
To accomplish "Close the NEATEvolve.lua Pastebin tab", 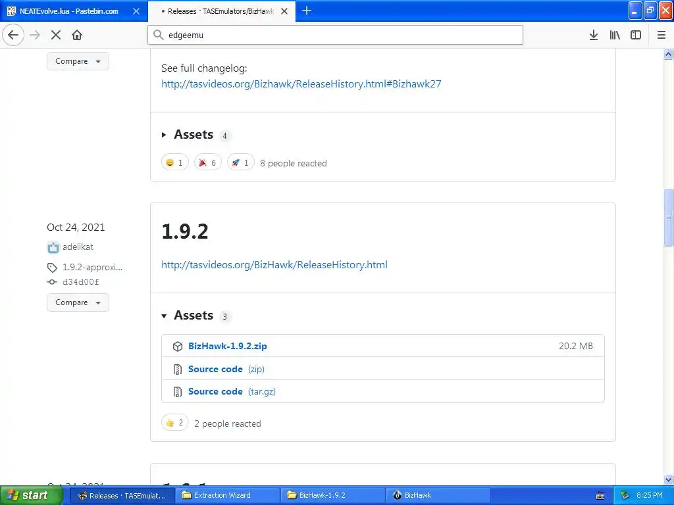I will (136, 11).
